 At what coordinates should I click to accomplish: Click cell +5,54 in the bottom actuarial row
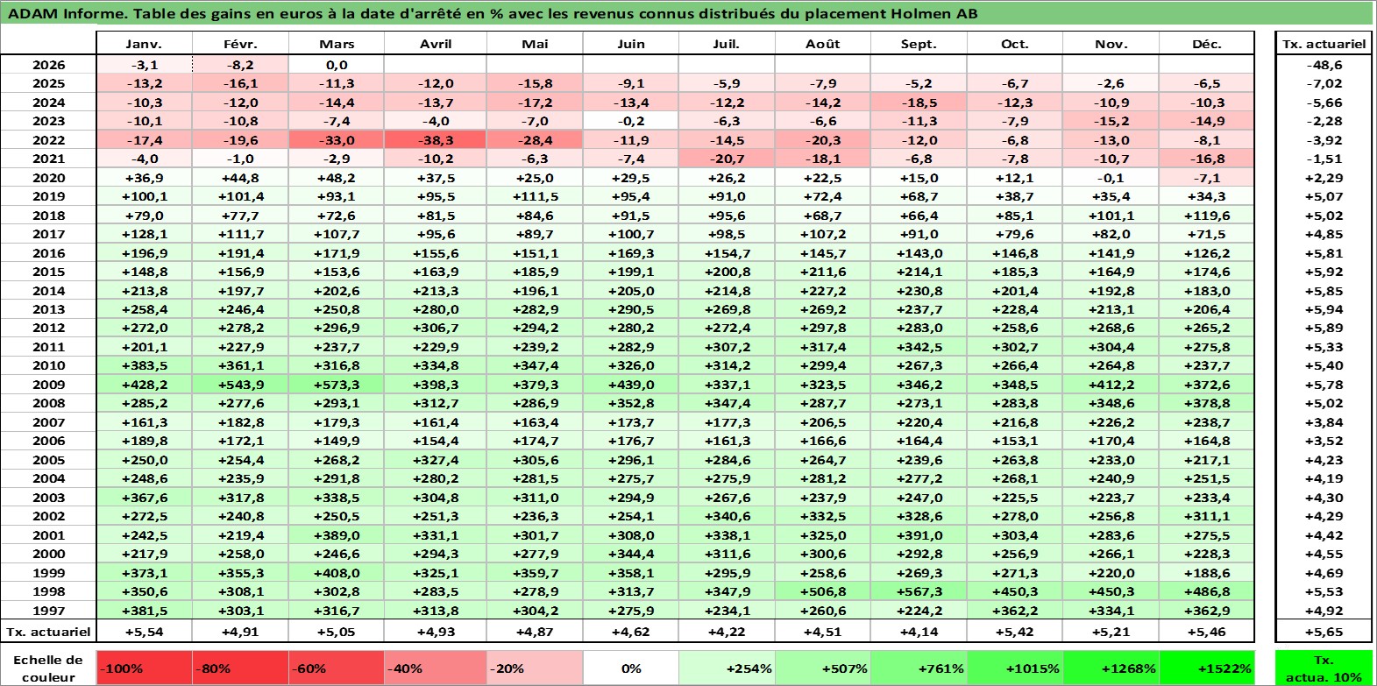tap(144, 632)
